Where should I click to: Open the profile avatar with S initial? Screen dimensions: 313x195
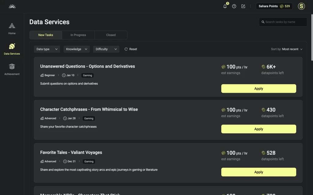(x=301, y=6)
